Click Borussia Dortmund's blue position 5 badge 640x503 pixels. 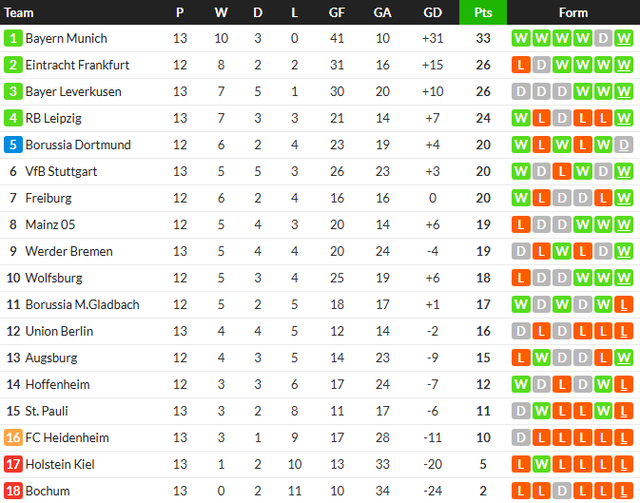pyautogui.click(x=12, y=145)
